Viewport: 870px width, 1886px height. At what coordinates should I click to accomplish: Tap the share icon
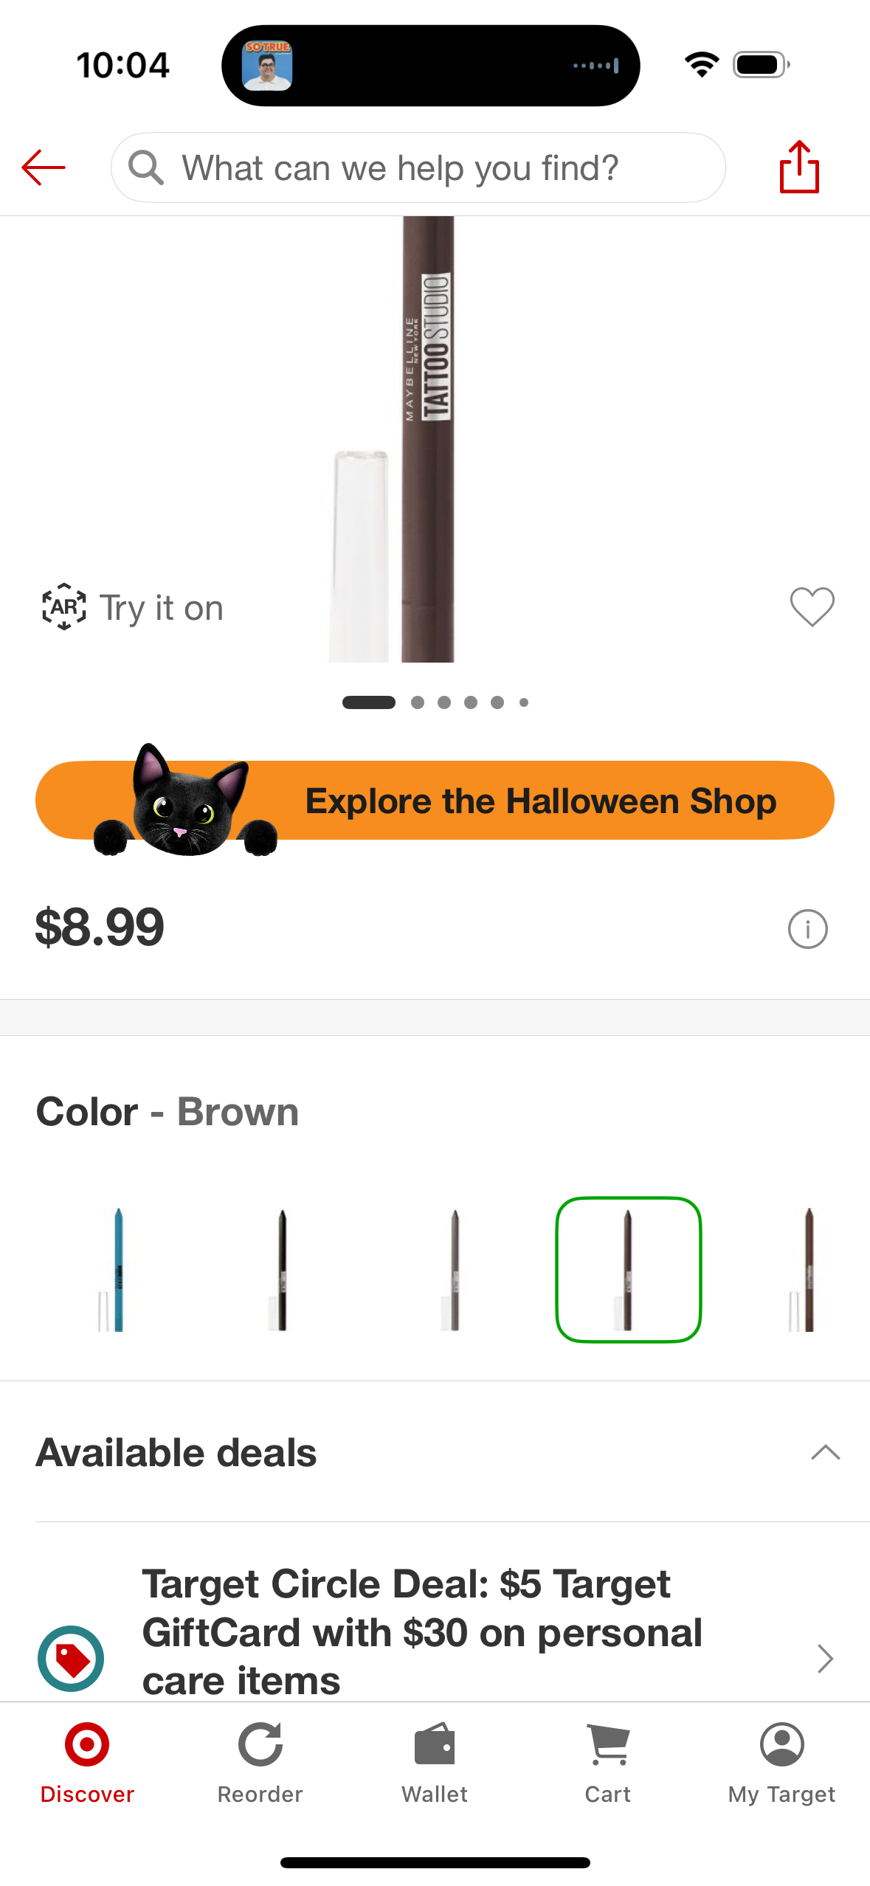pyautogui.click(x=799, y=167)
